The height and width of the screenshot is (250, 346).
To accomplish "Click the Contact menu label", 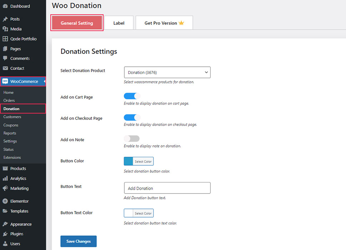I will pyautogui.click(x=17, y=69).
